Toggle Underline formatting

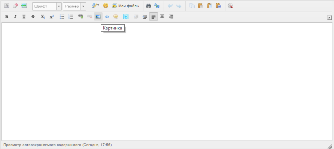tap(24, 16)
